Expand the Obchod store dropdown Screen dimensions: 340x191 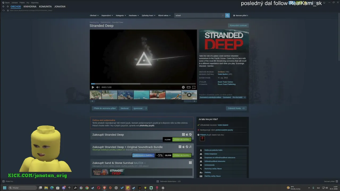(94, 15)
